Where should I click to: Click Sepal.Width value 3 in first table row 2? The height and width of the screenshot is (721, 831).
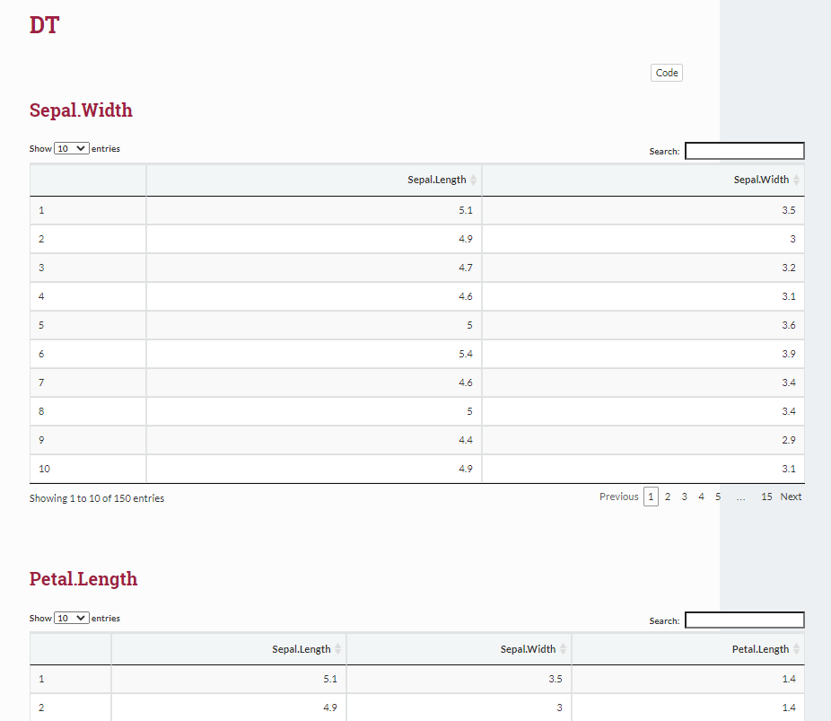click(x=792, y=239)
